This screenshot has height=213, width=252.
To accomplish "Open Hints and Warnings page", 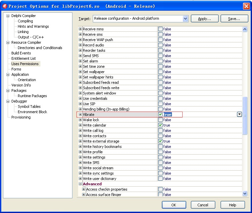I will point(33,26).
